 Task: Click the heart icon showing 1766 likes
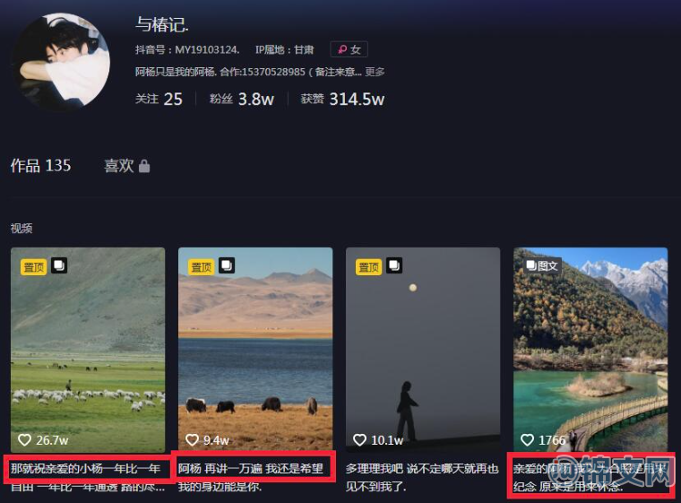[527, 440]
